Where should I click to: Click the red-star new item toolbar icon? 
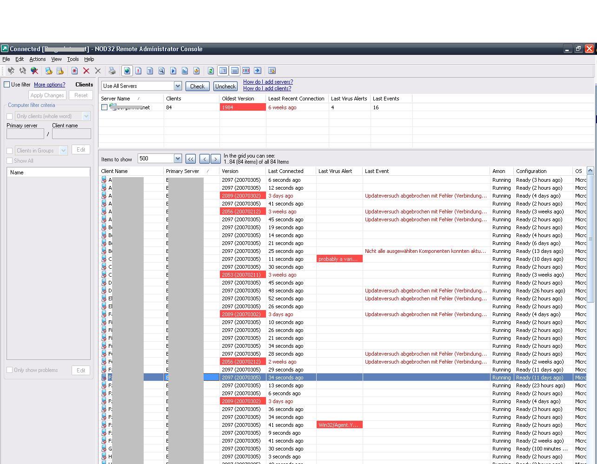pos(74,71)
